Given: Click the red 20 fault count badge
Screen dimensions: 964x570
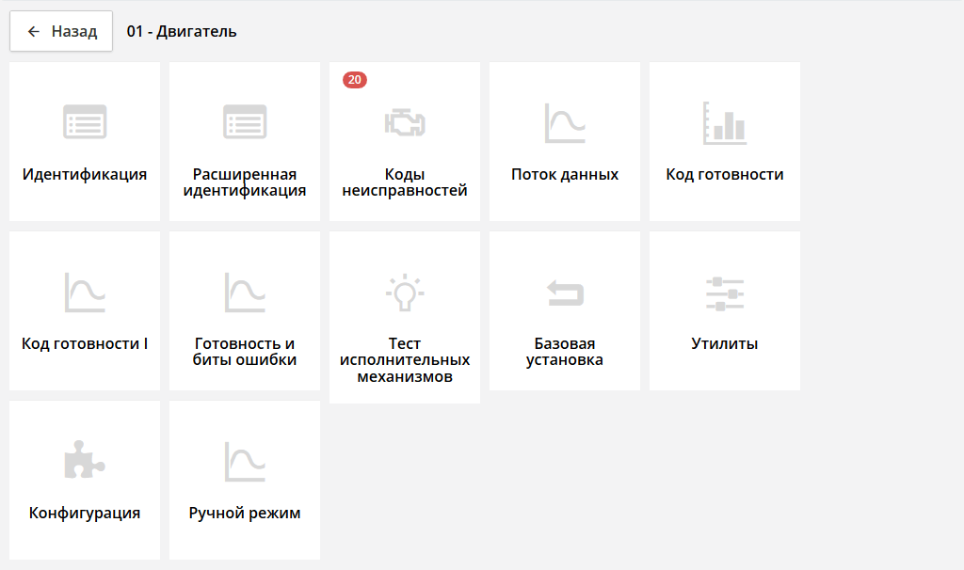Looking at the screenshot, I should point(355,80).
